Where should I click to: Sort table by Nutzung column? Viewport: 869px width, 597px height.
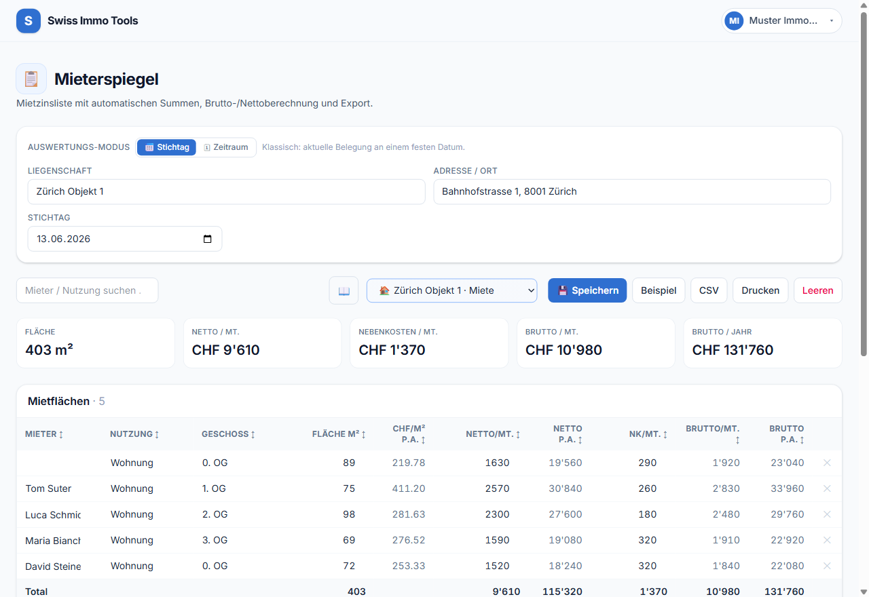135,434
